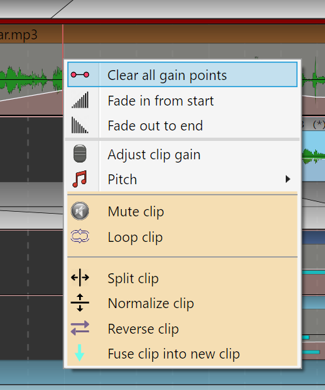Toggle Mute clip option

[x=182, y=212]
